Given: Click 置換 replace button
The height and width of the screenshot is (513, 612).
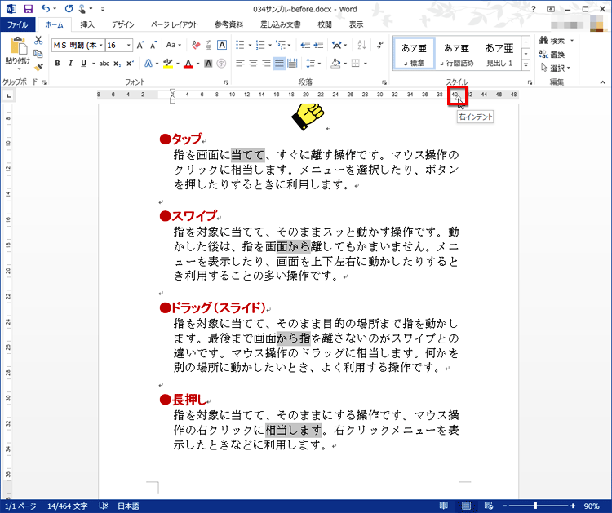Looking at the screenshot, I should (x=552, y=54).
